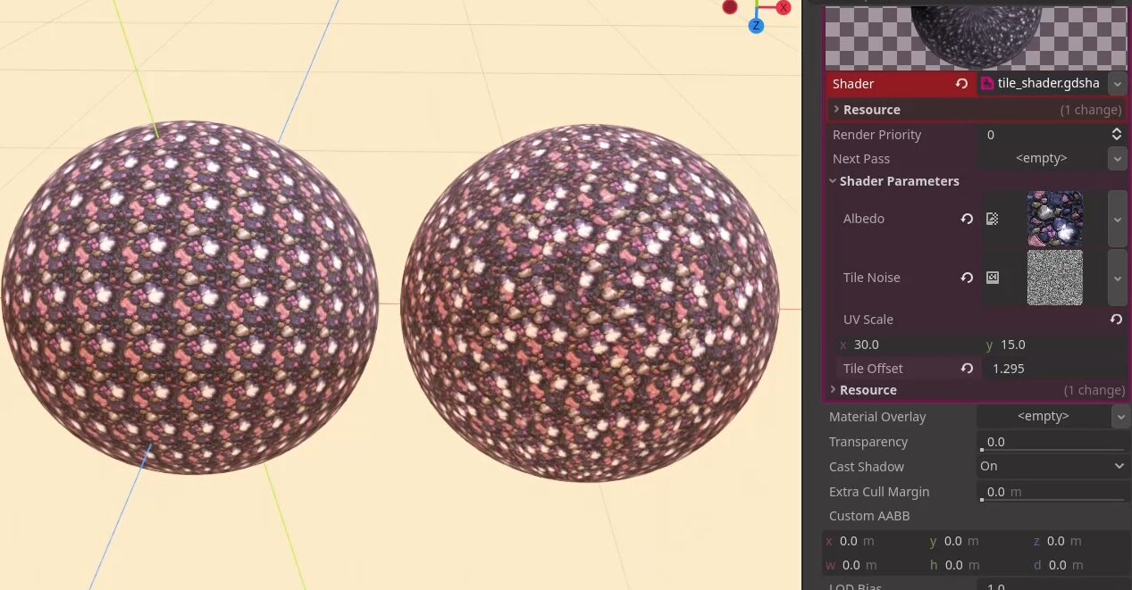
Task: Click the tile_shader.gdsha resource button
Action: click(x=1041, y=84)
